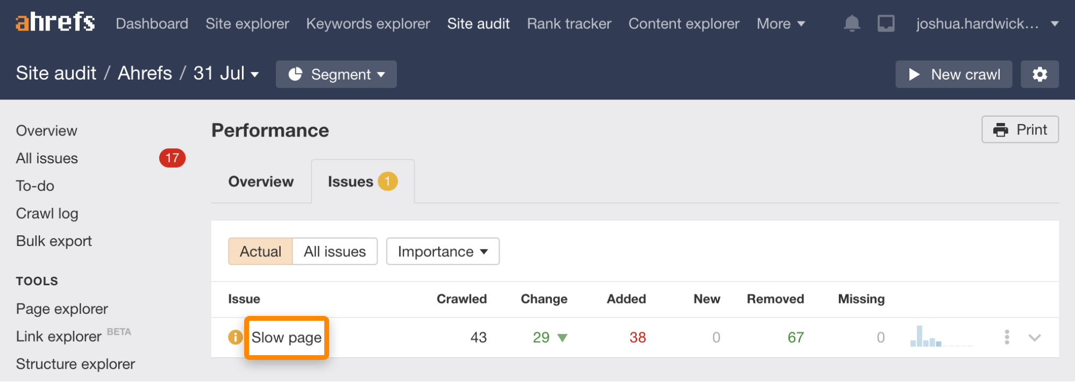Viewport: 1075px width, 382px height.
Task: Click the monitor icon in header
Action: [886, 24]
